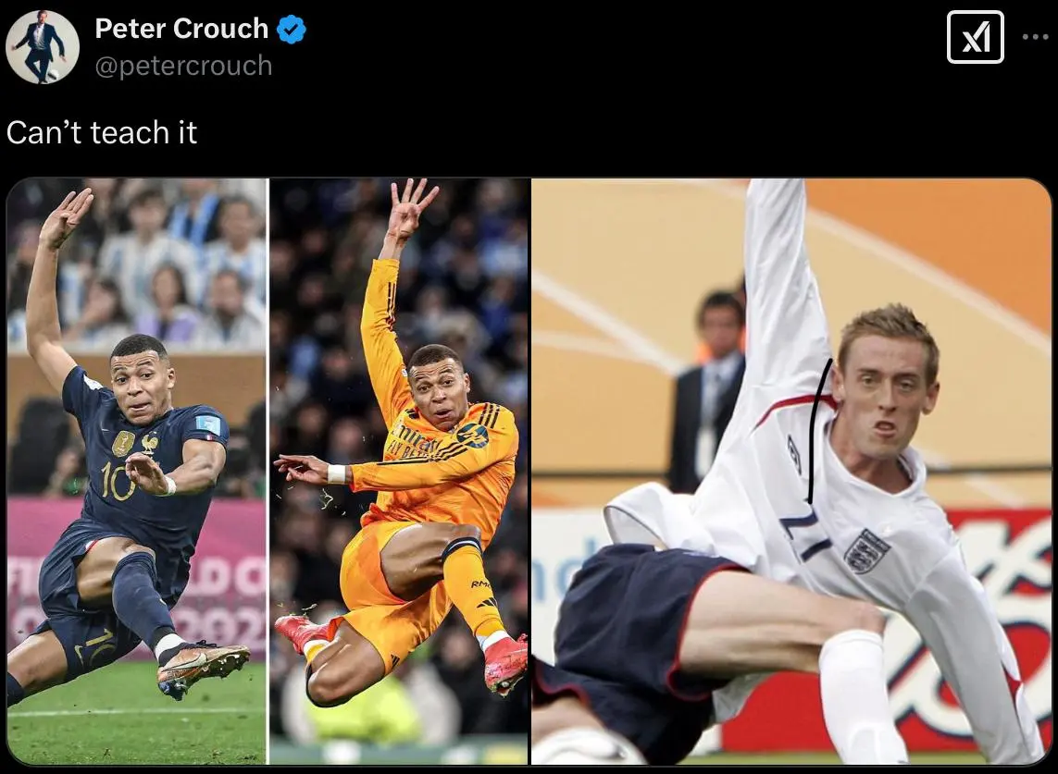Tap the slashed-square Grok logo

[x=975, y=37]
